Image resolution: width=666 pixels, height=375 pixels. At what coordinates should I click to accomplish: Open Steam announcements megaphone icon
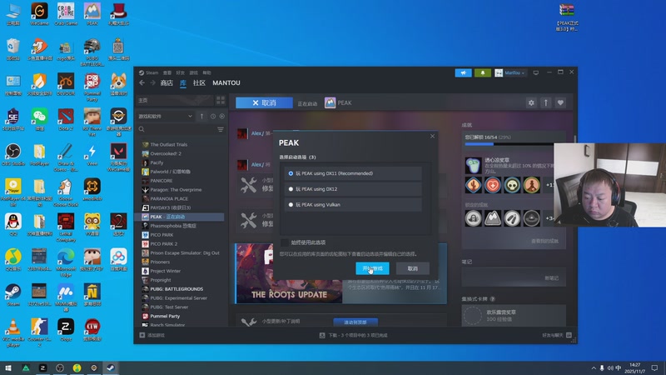(x=464, y=72)
